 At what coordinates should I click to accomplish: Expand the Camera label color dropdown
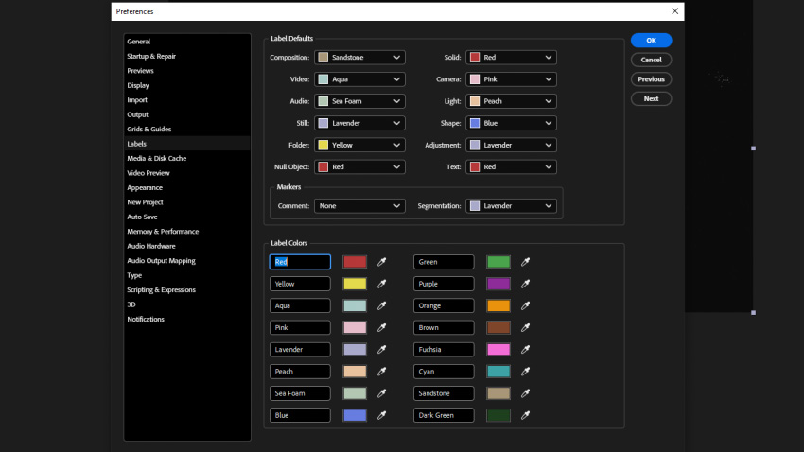click(511, 79)
